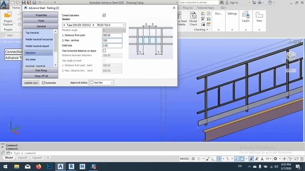The width and height of the screenshot is (305, 171).
Task: Open the workspace switching gear icon
Action: pos(275,159)
